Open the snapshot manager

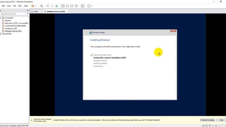pos(56,6)
